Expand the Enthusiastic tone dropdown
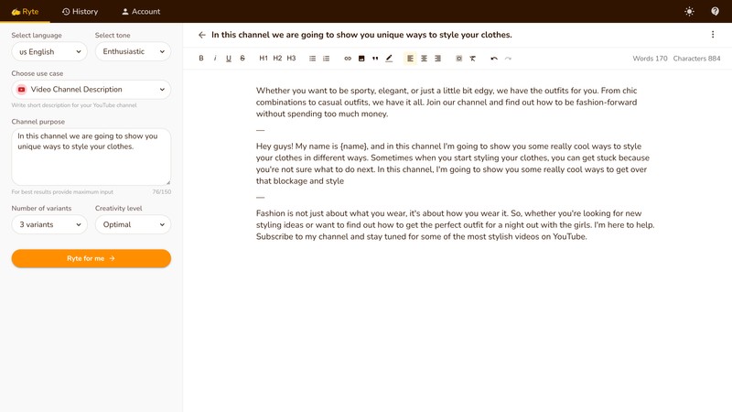The image size is (732, 412). pyautogui.click(x=133, y=52)
